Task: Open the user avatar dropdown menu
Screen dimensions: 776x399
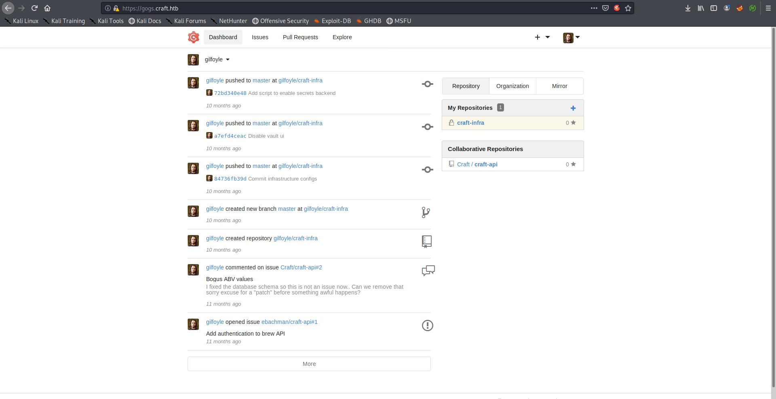Action: (571, 38)
